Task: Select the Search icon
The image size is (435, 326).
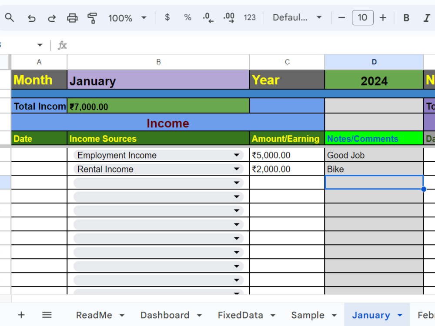Action: (x=10, y=18)
